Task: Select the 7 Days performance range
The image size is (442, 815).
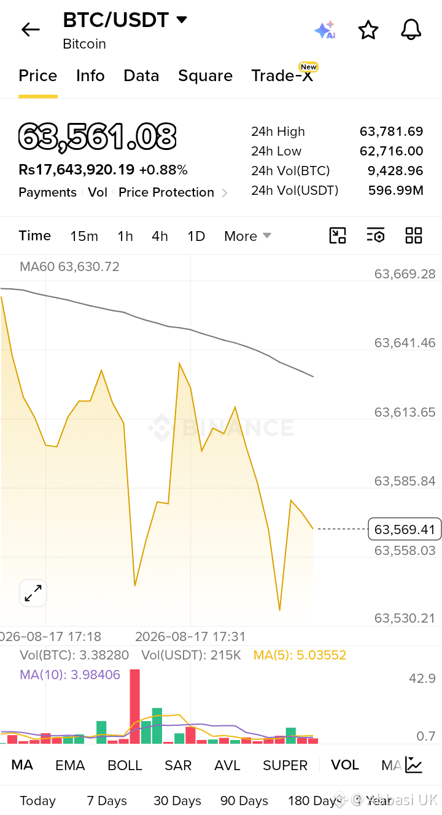Action: click(x=107, y=801)
